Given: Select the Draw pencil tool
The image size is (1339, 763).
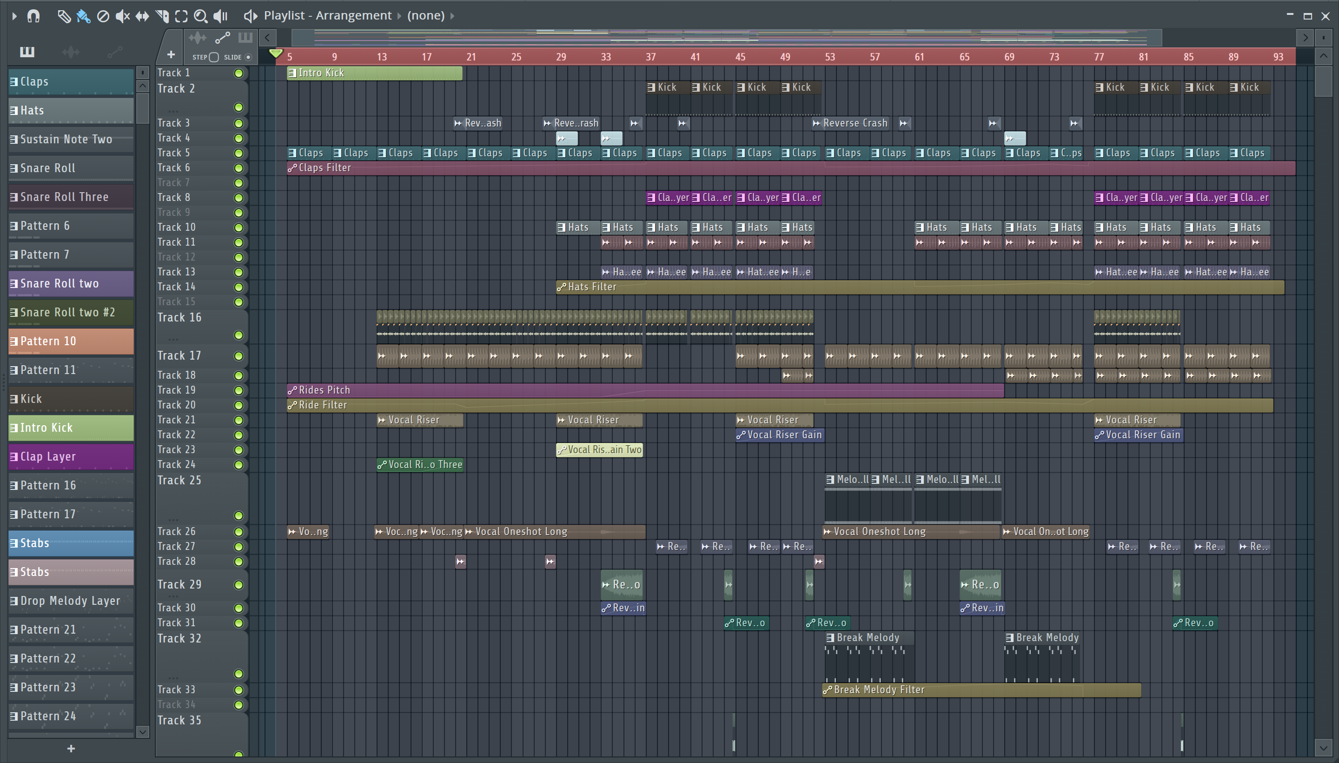Looking at the screenshot, I should (x=64, y=16).
